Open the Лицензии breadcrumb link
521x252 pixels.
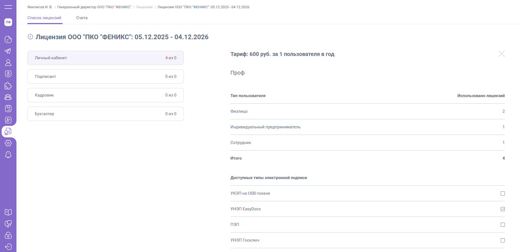(144, 7)
